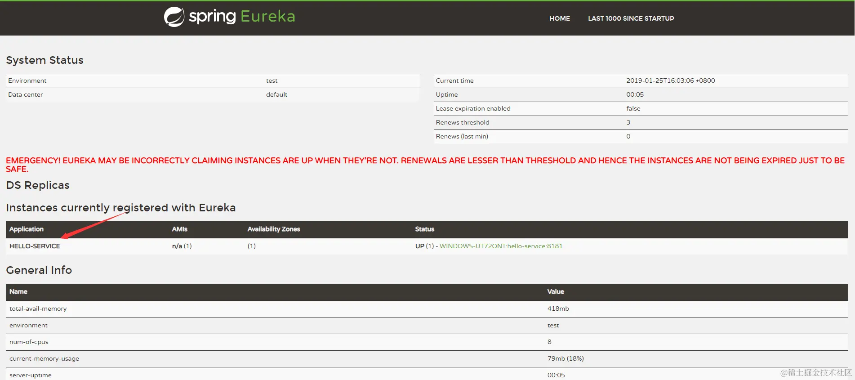Screen dimensions: 855x380
Task: Click the Value column header in General Info
Action: (x=556, y=291)
